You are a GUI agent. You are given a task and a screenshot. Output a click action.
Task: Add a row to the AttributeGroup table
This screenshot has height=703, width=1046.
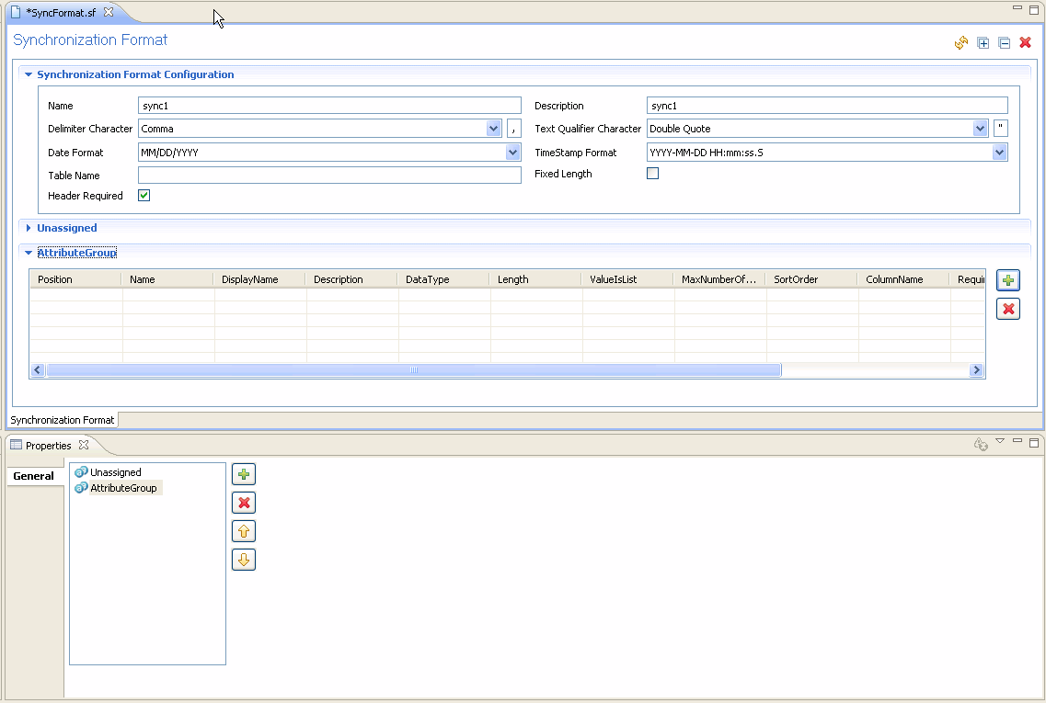(x=1008, y=280)
